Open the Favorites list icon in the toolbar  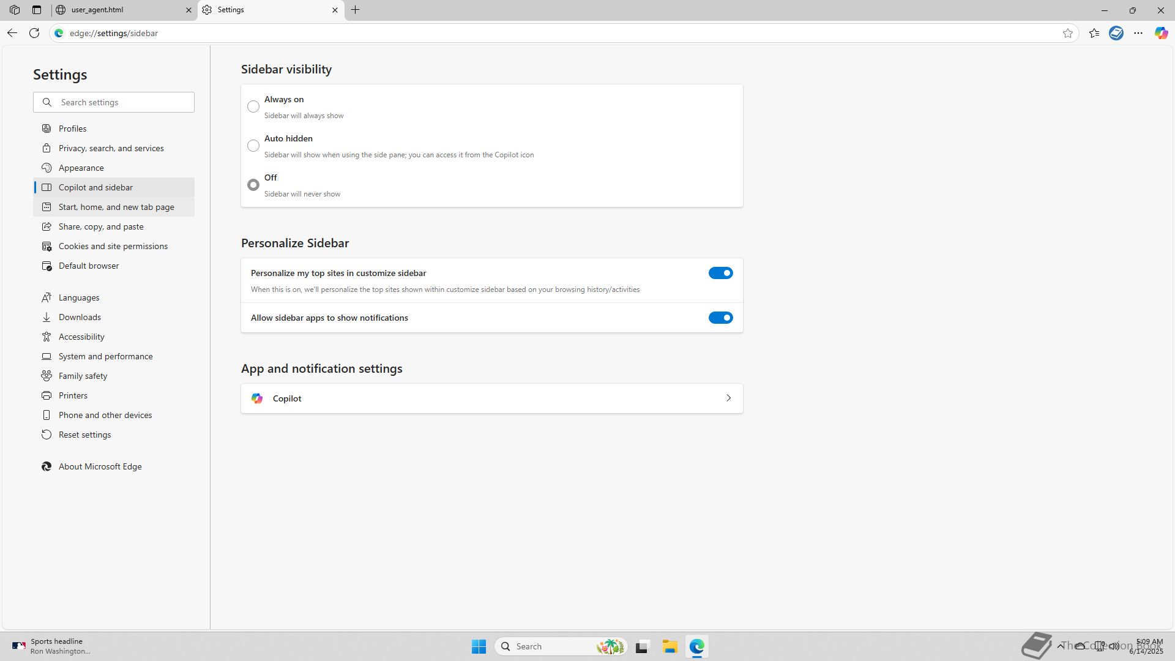(x=1094, y=33)
